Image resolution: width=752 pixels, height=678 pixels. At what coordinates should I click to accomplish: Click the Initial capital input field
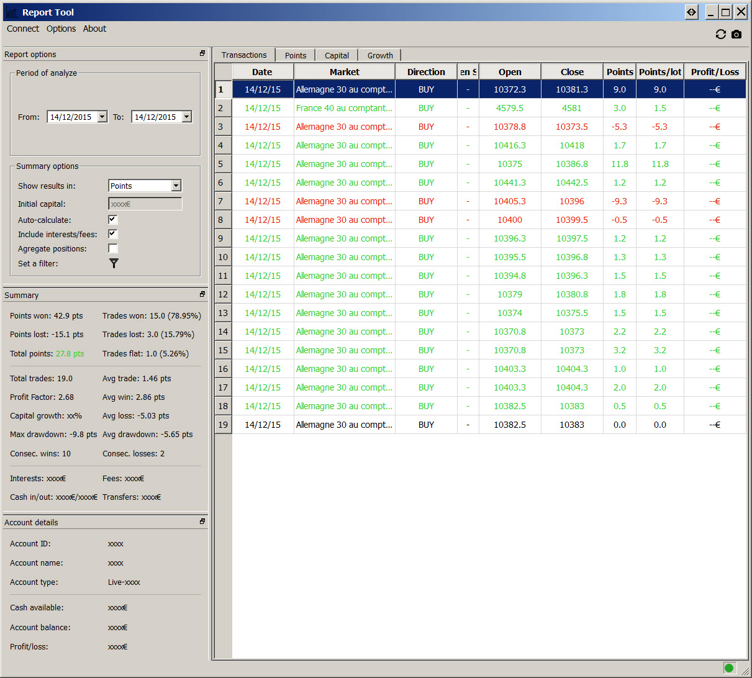[145, 204]
